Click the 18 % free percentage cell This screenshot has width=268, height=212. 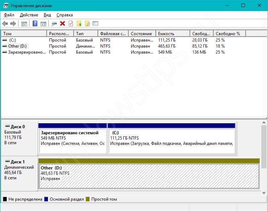click(x=220, y=46)
